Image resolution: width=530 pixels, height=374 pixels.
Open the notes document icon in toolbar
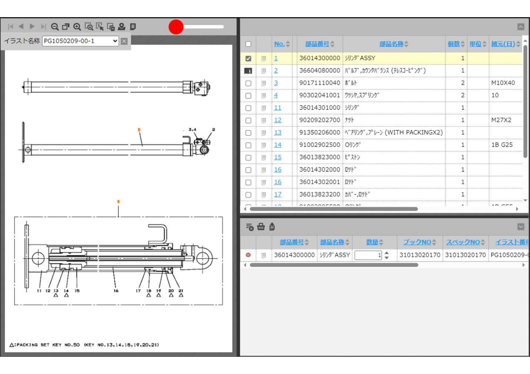[133, 27]
